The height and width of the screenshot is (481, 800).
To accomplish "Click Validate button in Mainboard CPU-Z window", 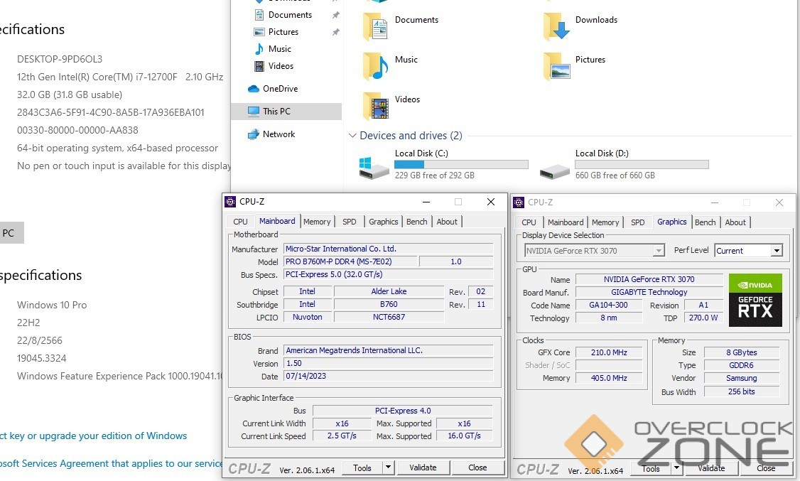I will click(x=423, y=468).
